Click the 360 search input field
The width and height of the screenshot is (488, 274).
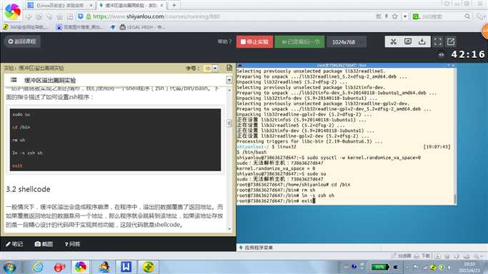coord(442,16)
